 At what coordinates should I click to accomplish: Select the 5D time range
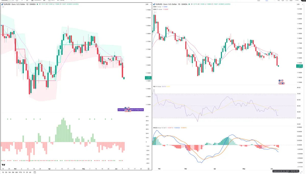(6, 172)
